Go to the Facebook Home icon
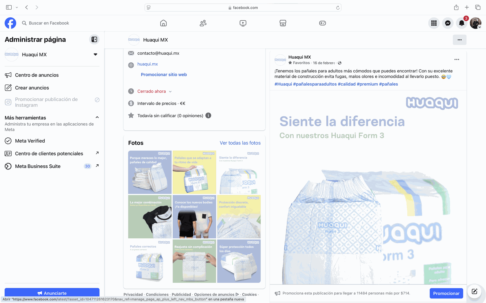This screenshot has height=303, width=486. [x=163, y=23]
